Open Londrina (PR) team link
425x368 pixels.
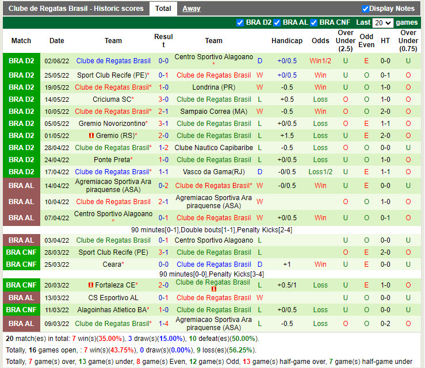tap(213, 87)
